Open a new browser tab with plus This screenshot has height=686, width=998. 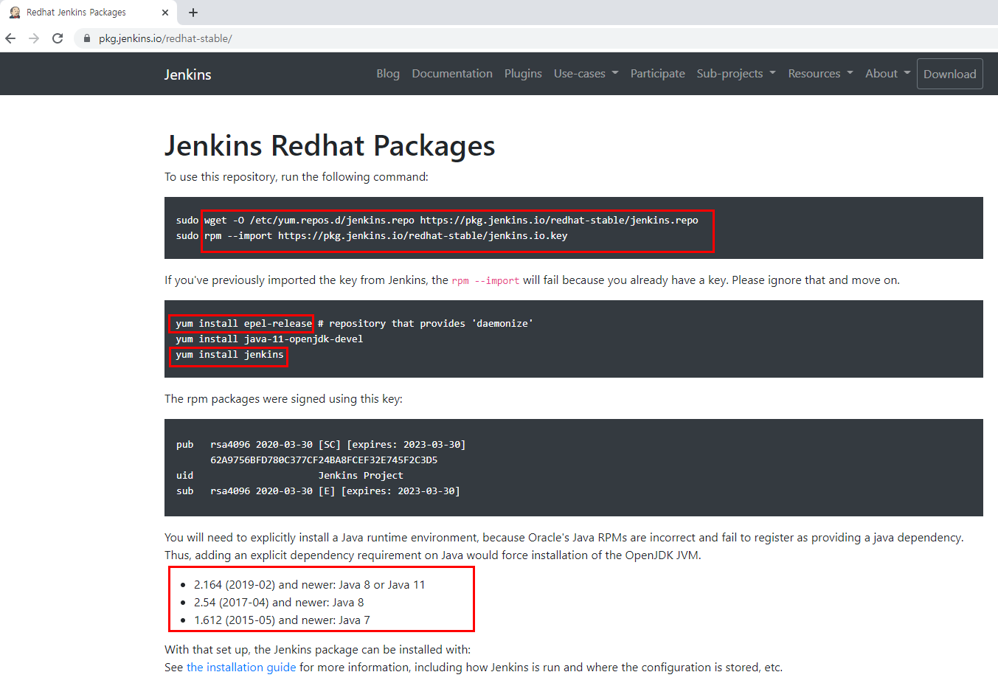pyautogui.click(x=193, y=13)
